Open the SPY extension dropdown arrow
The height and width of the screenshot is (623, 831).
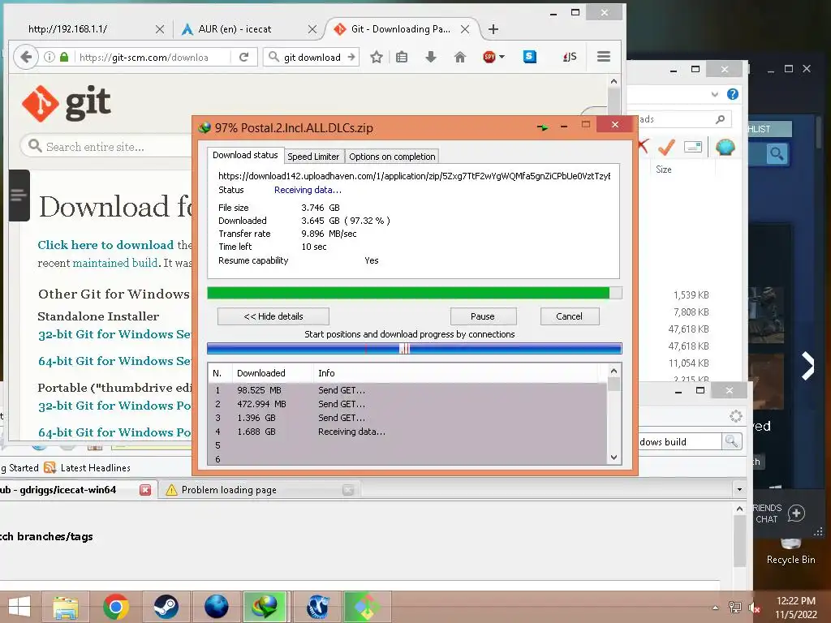[x=502, y=57]
